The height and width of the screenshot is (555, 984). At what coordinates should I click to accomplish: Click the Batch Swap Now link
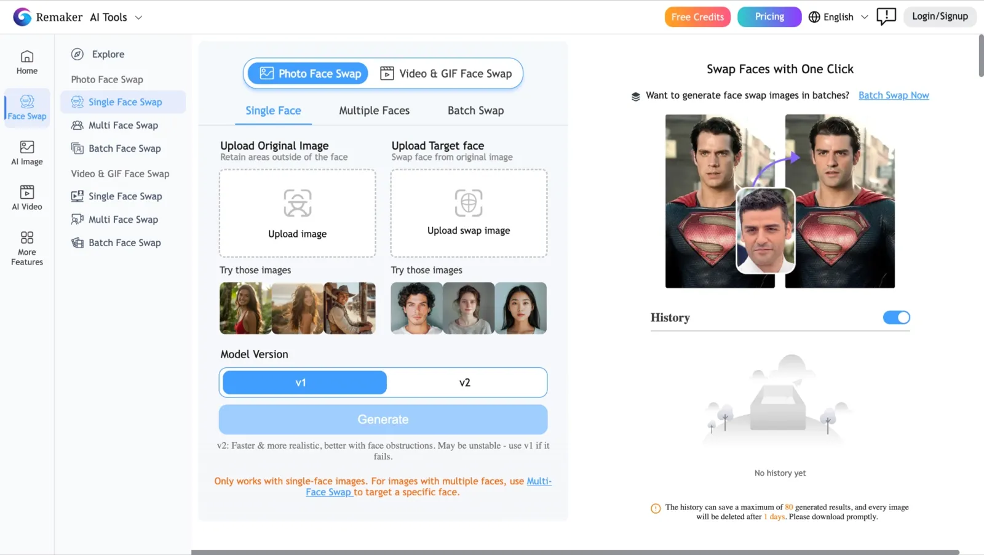(894, 95)
